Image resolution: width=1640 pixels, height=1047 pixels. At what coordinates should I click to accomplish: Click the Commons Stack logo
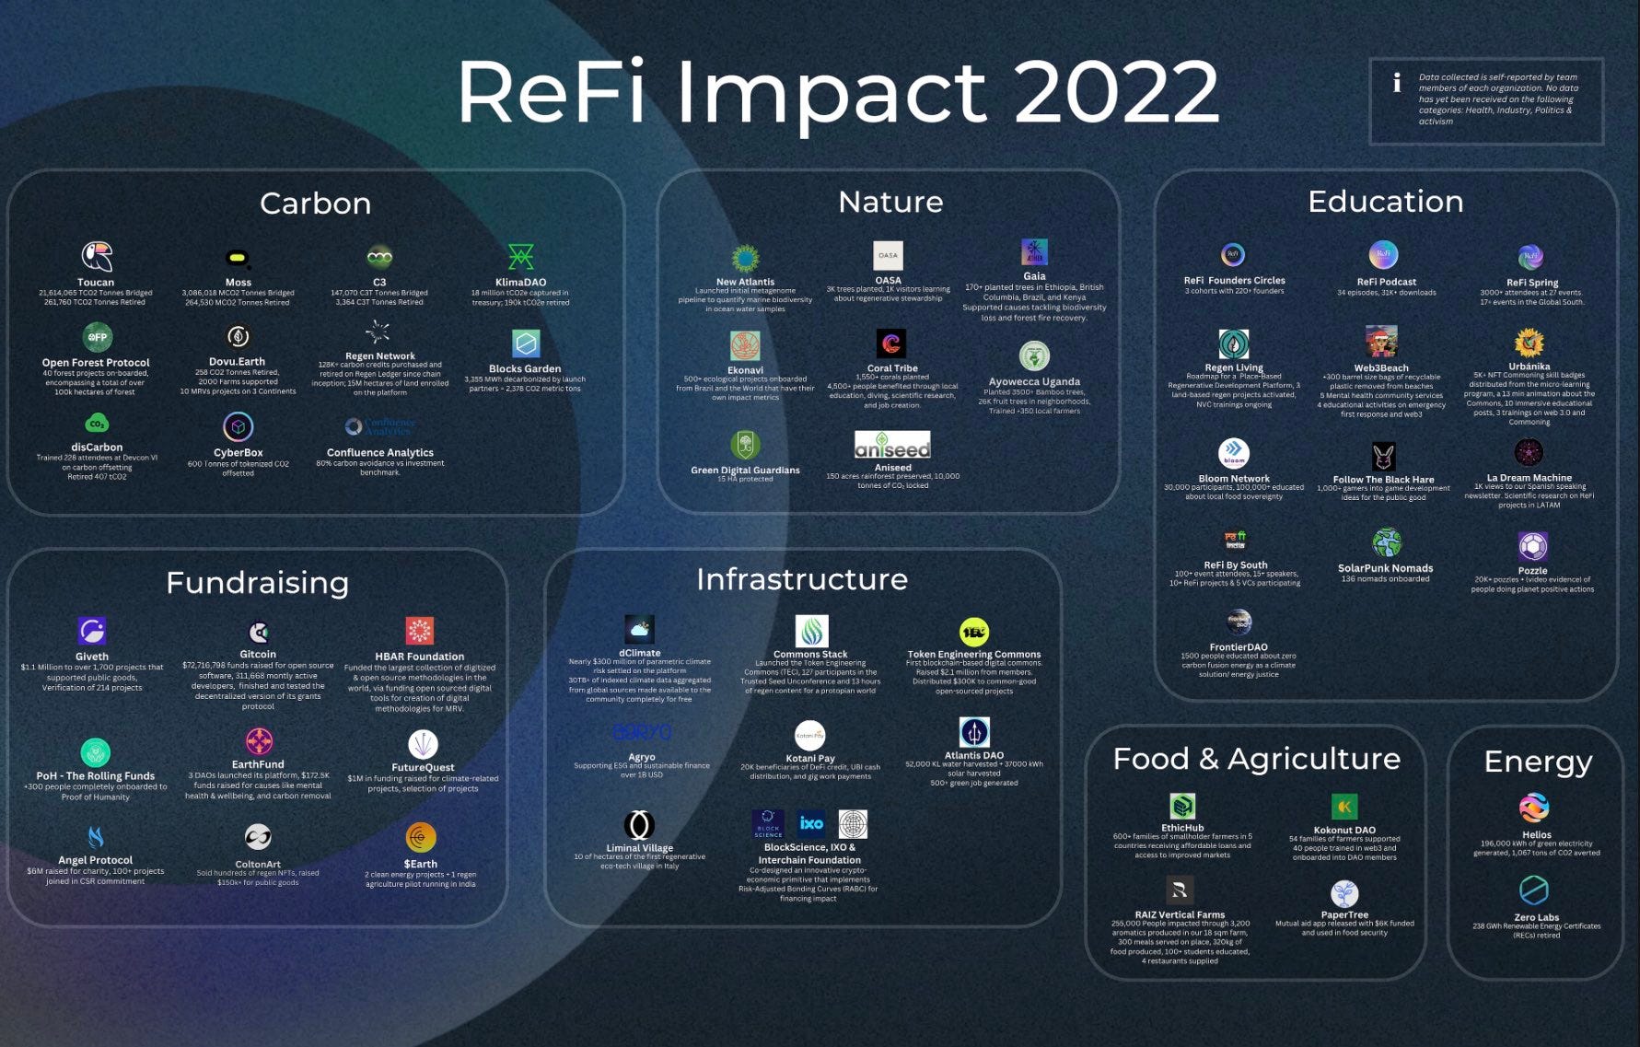[x=811, y=632]
